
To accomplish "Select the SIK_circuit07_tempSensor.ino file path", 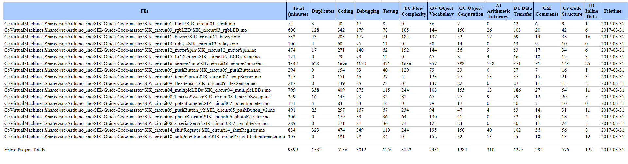I will point(132,77).
